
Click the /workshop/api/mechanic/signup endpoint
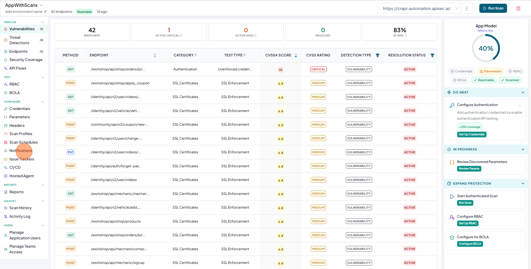pos(118,263)
